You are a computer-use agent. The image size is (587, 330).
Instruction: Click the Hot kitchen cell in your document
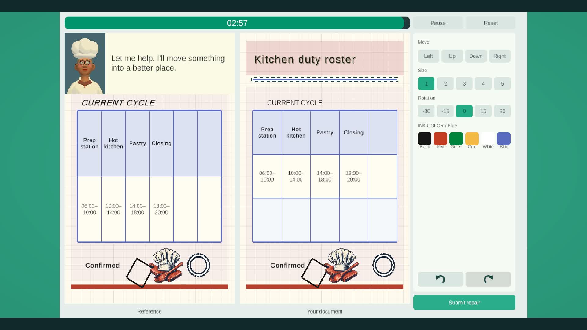296,132
